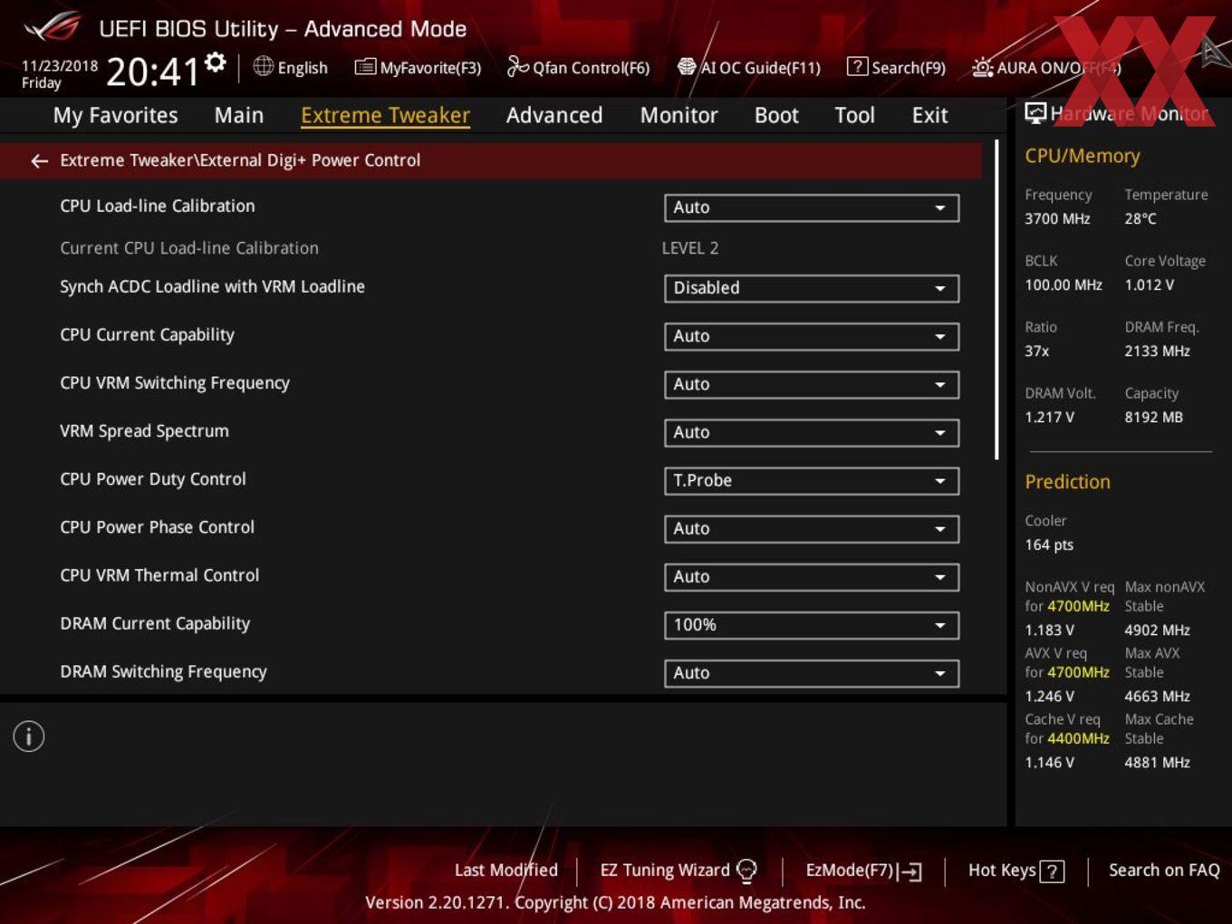This screenshot has width=1232, height=924.
Task: Open Qfan Control(F6)
Action: point(578,67)
